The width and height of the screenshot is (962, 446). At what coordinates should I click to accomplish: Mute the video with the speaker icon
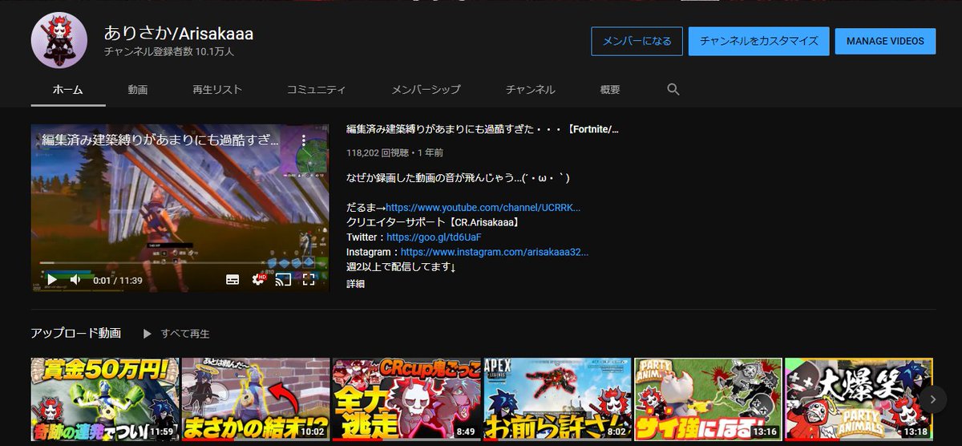tap(75, 279)
